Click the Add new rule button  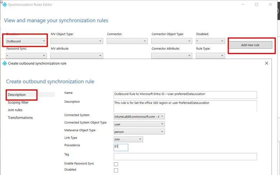250,45
